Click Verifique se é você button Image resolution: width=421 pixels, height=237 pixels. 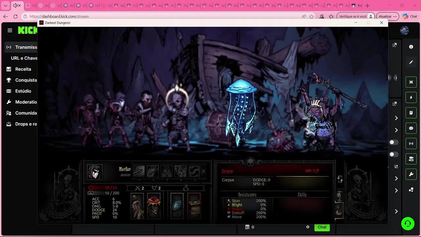click(356, 16)
